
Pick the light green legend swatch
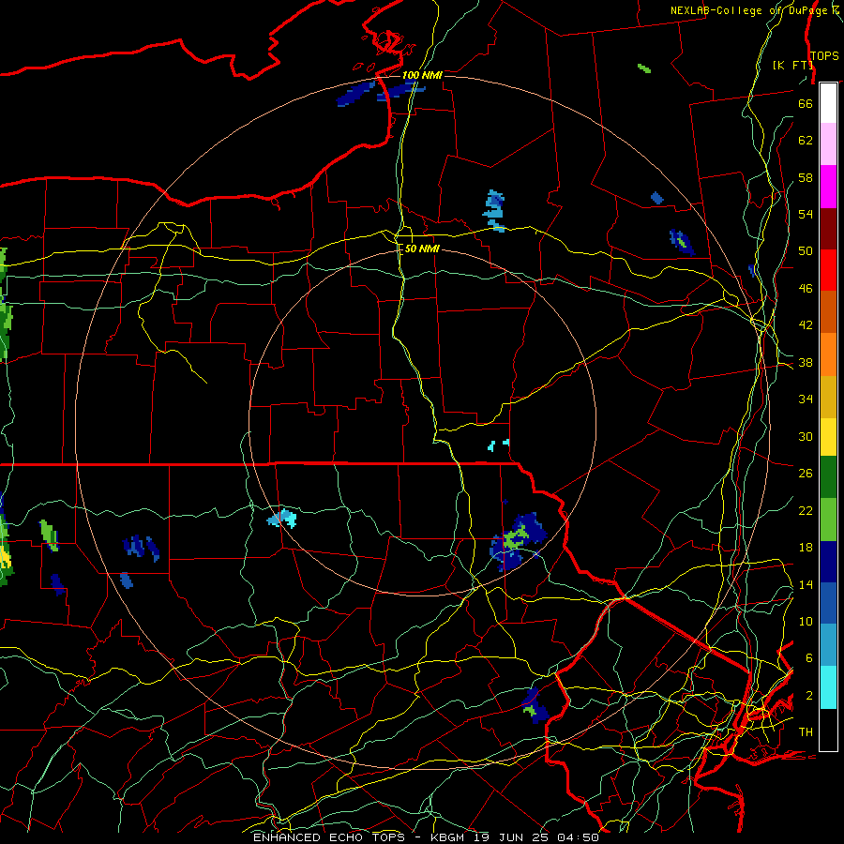pyautogui.click(x=828, y=520)
